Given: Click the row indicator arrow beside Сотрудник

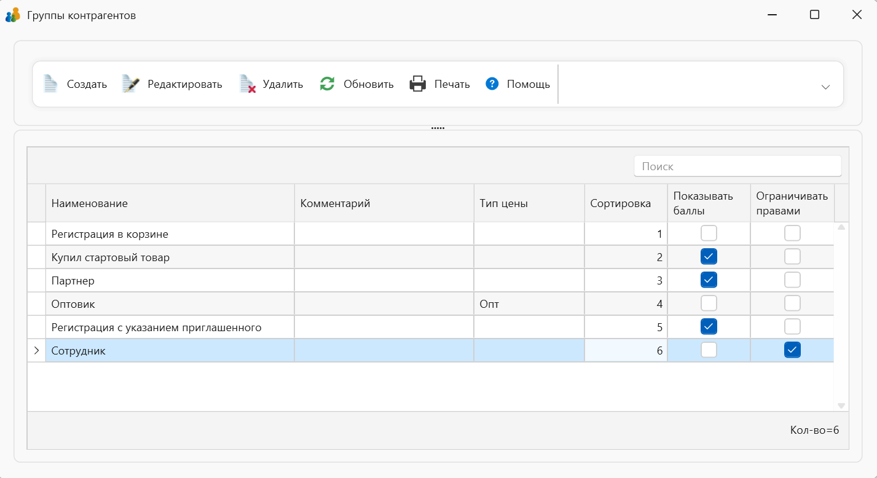Looking at the screenshot, I should 36,350.
